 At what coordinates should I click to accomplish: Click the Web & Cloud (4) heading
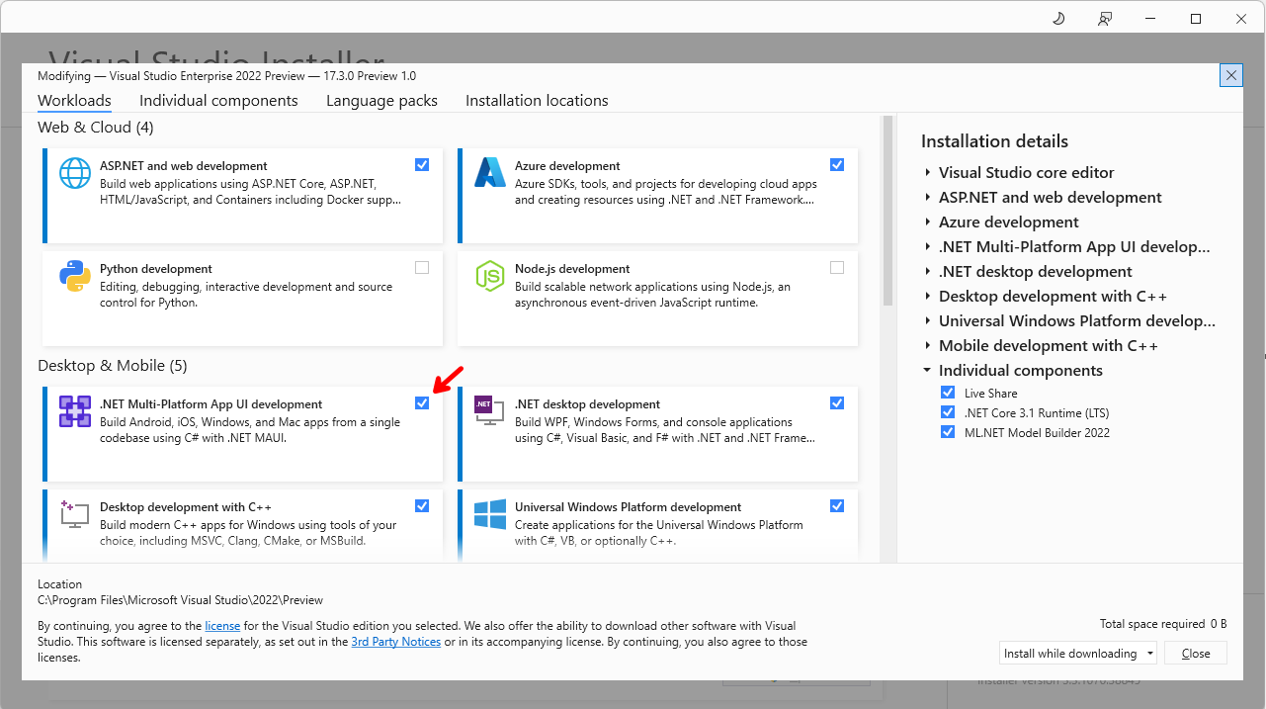[x=95, y=128]
